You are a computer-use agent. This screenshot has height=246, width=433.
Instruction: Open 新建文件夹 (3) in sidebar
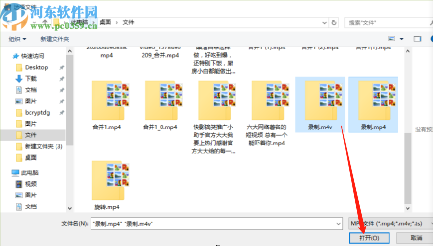pos(44,146)
